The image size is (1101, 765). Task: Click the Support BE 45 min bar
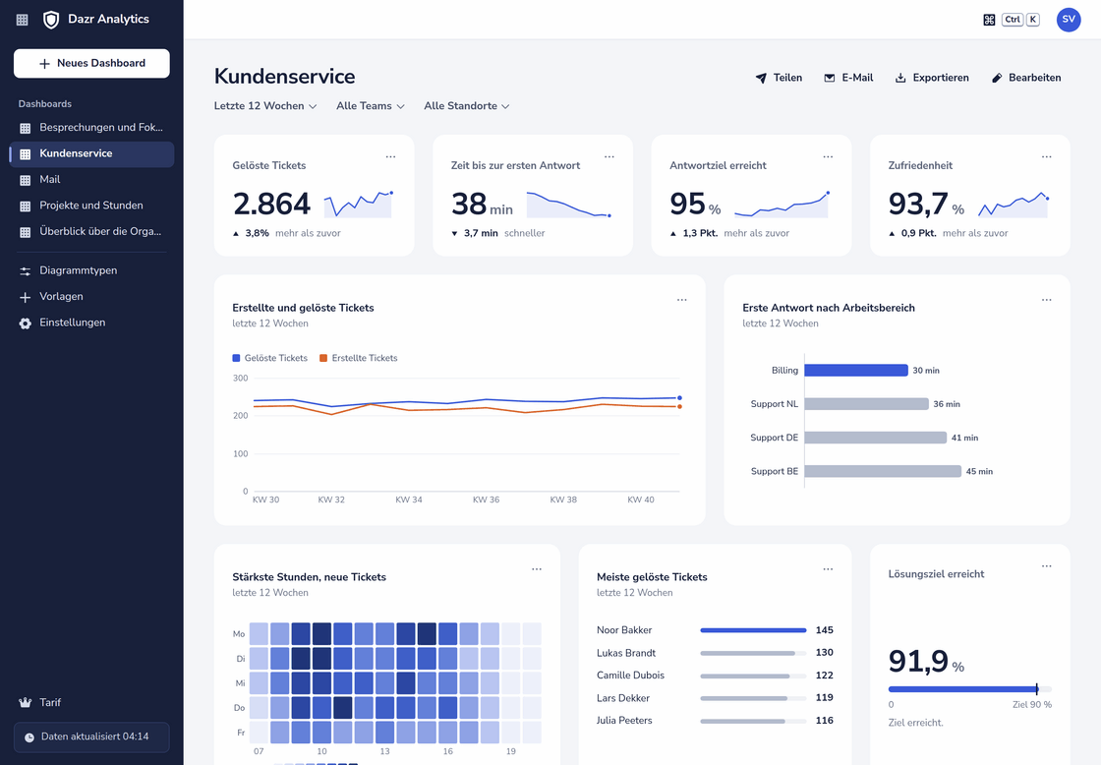[x=883, y=471]
